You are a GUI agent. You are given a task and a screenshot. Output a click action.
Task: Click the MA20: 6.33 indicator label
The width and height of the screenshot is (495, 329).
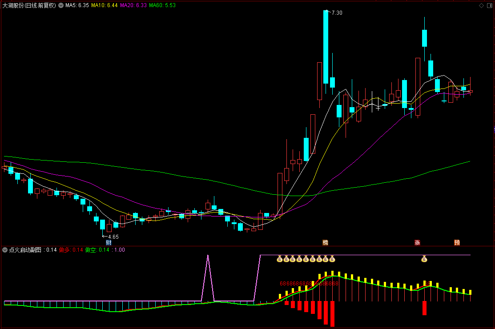click(x=133, y=5)
